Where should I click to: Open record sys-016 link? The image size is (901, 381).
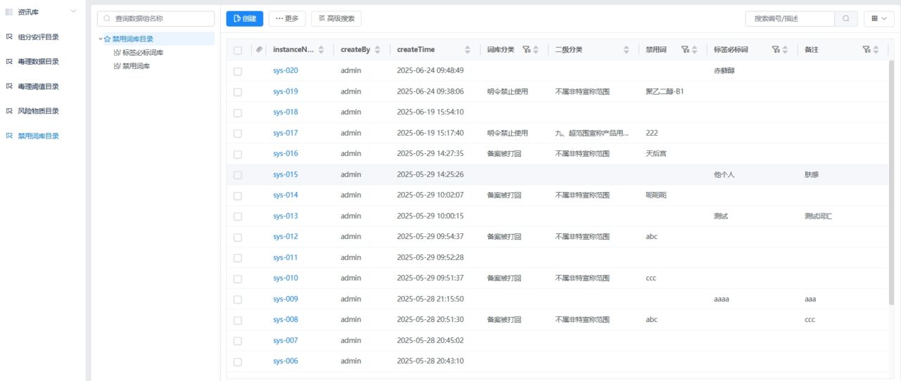pos(285,154)
